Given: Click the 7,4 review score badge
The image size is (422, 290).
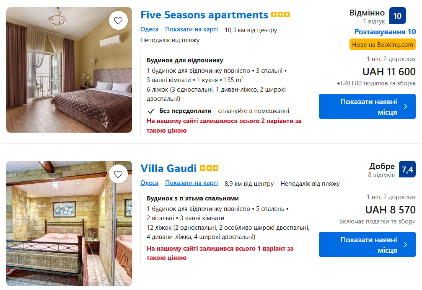Looking at the screenshot, I should click(x=407, y=169).
